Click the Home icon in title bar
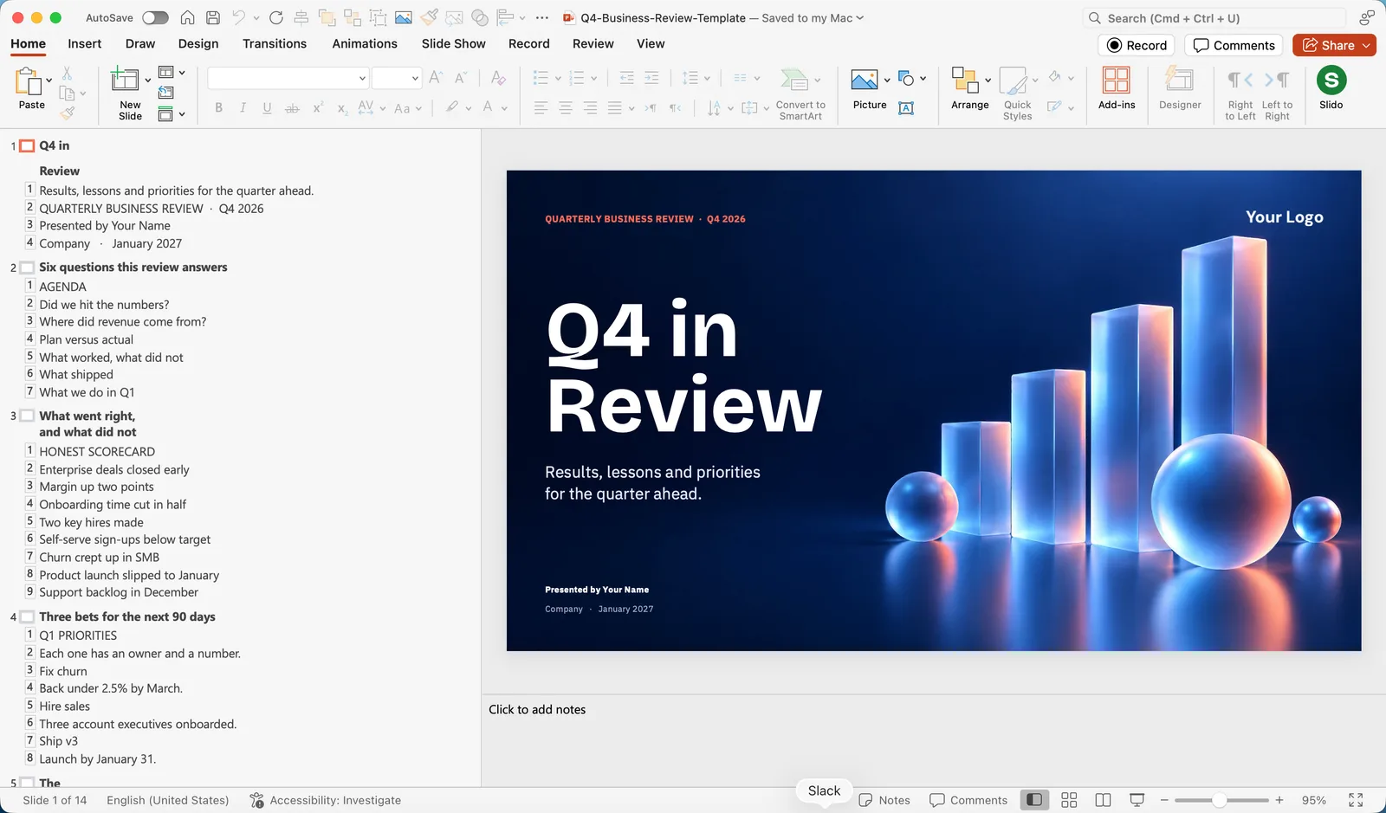1386x813 pixels. (187, 17)
